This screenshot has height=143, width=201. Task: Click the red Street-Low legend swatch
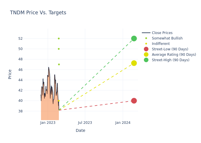(146, 49)
